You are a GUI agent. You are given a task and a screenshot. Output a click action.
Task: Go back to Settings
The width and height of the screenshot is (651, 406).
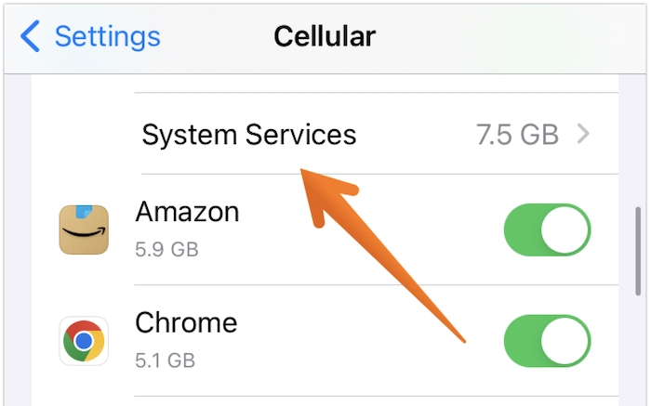90,36
